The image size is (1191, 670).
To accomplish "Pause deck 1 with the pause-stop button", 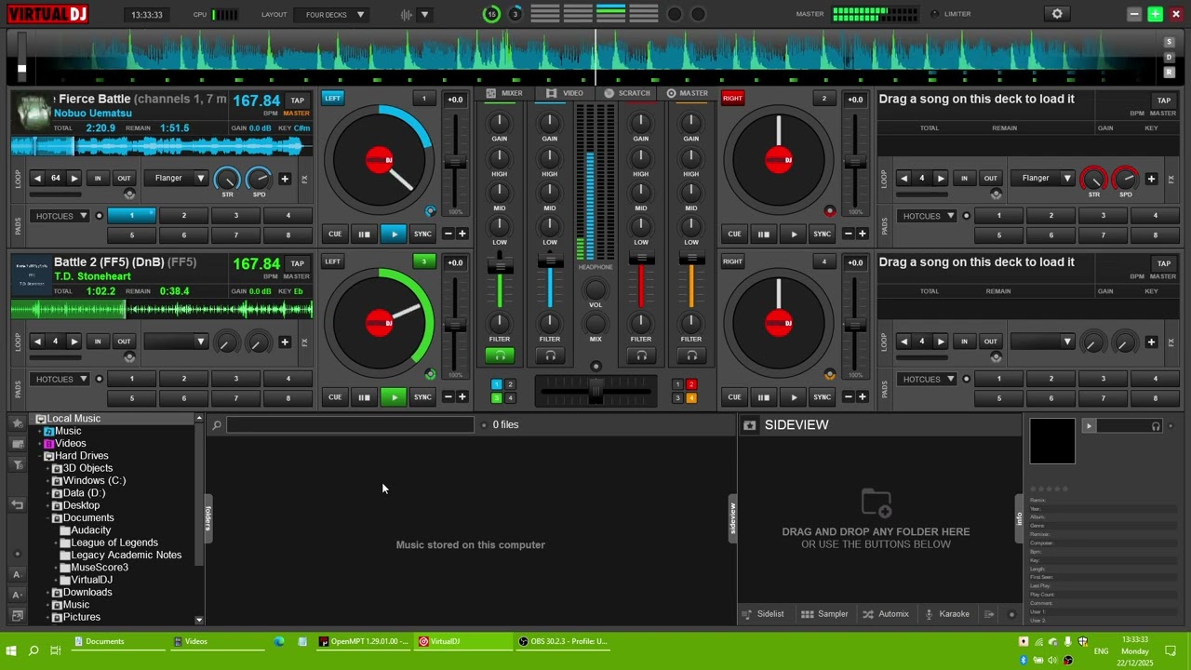I will coord(364,234).
